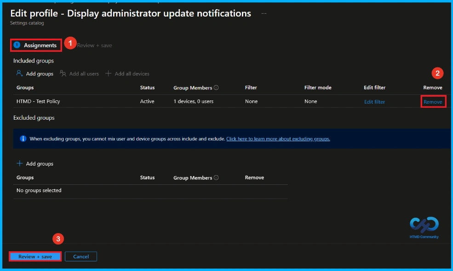Screen dimensions: 453x271
Task: Go to the Review + save step tab
Action: pos(94,45)
